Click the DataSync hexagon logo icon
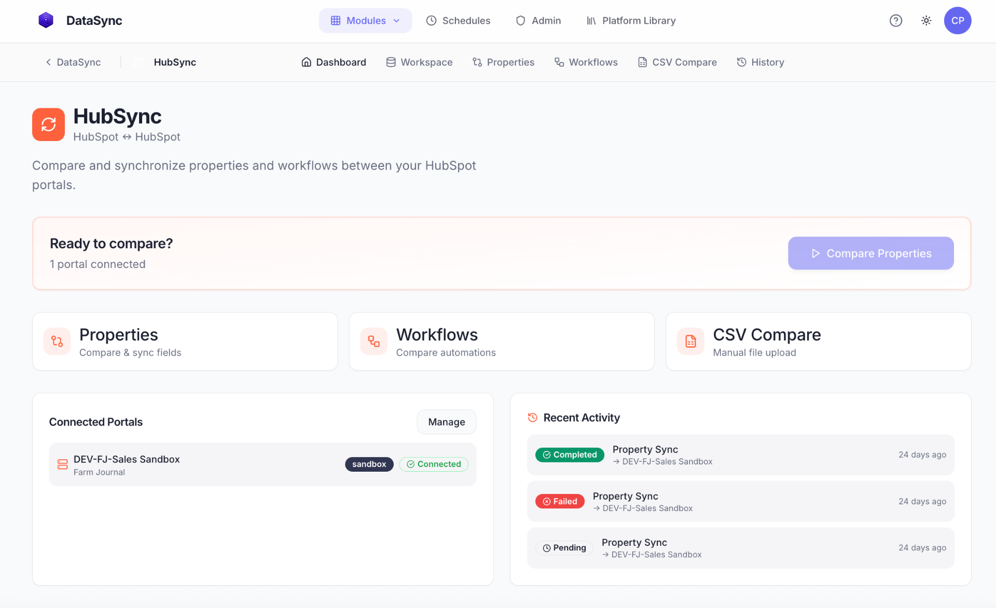This screenshot has height=608, width=996. click(x=46, y=21)
